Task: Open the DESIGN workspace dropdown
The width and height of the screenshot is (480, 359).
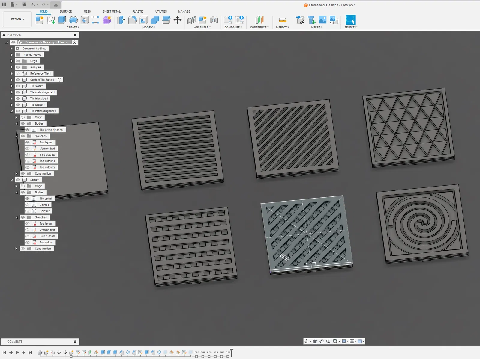Action: tap(17, 19)
